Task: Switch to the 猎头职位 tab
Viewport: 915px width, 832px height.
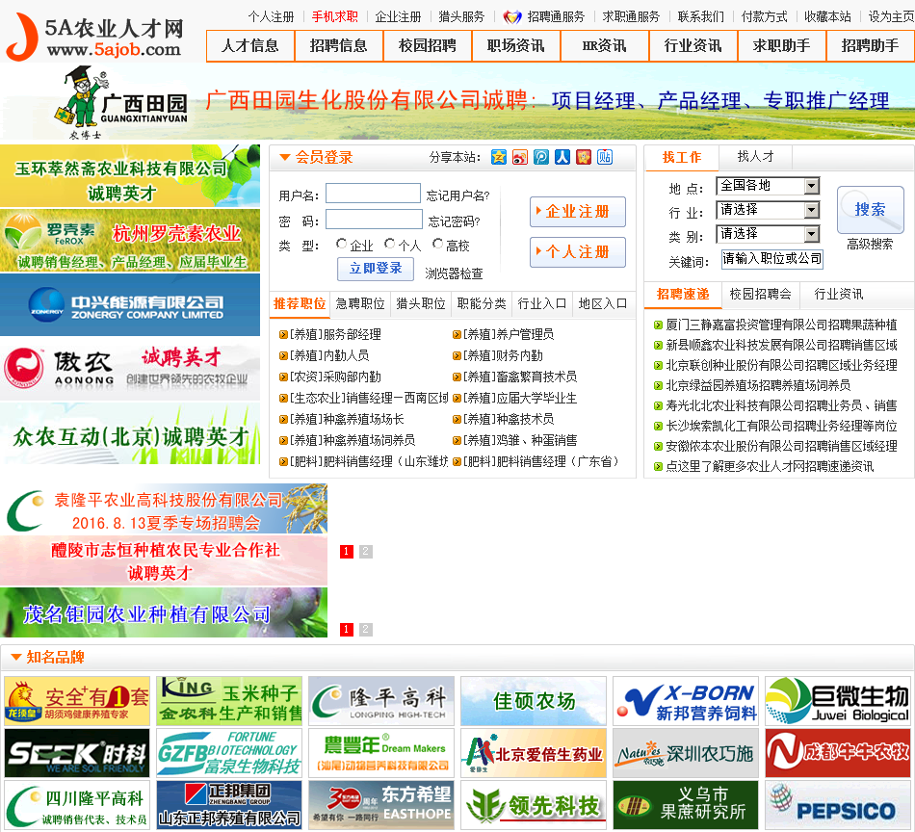Action: 421,304
